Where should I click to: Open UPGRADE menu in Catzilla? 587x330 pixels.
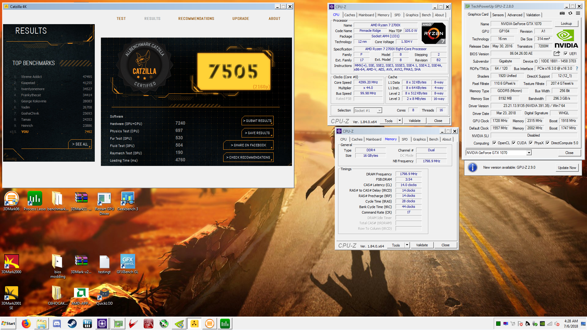(241, 19)
